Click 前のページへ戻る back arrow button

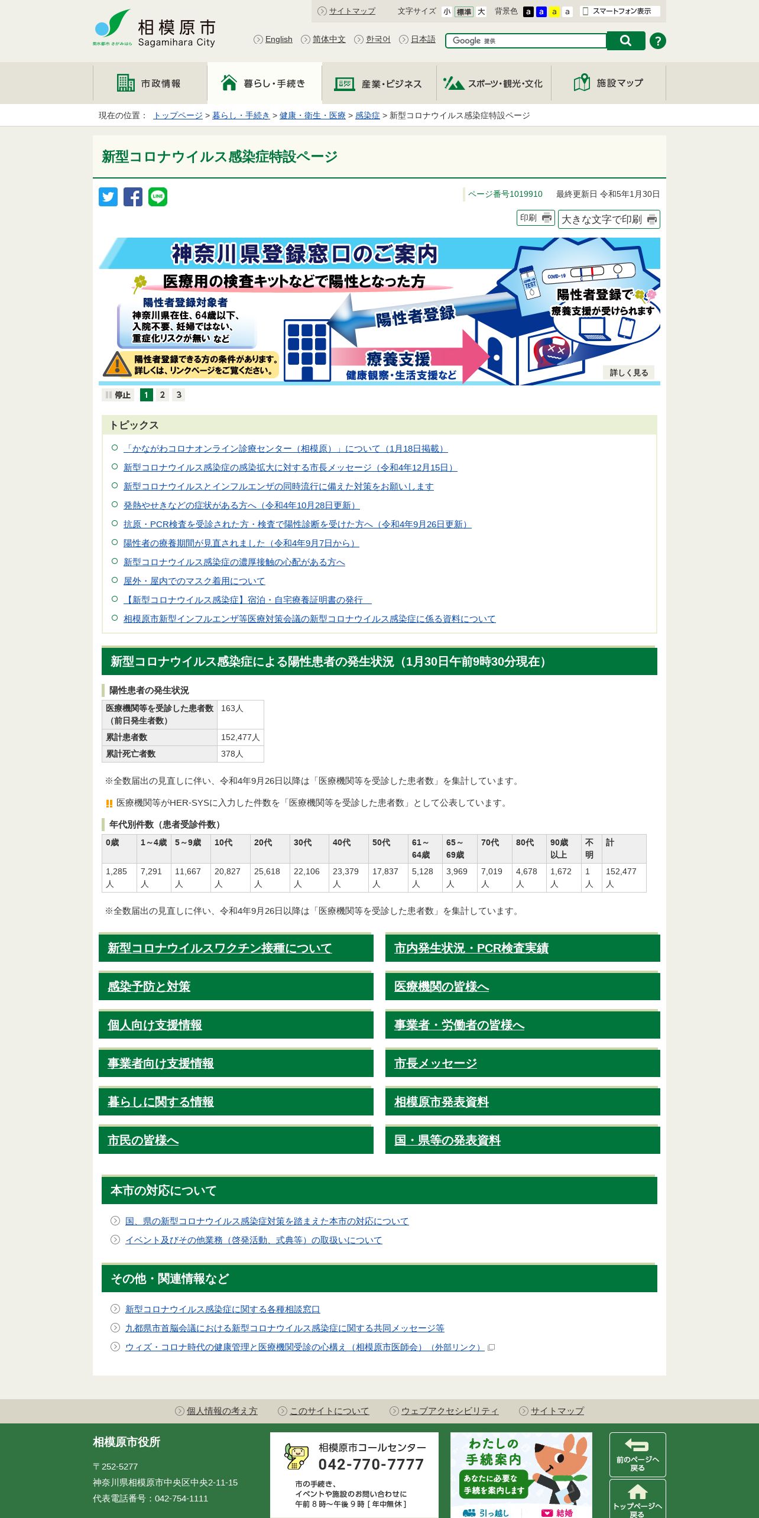tap(637, 1455)
